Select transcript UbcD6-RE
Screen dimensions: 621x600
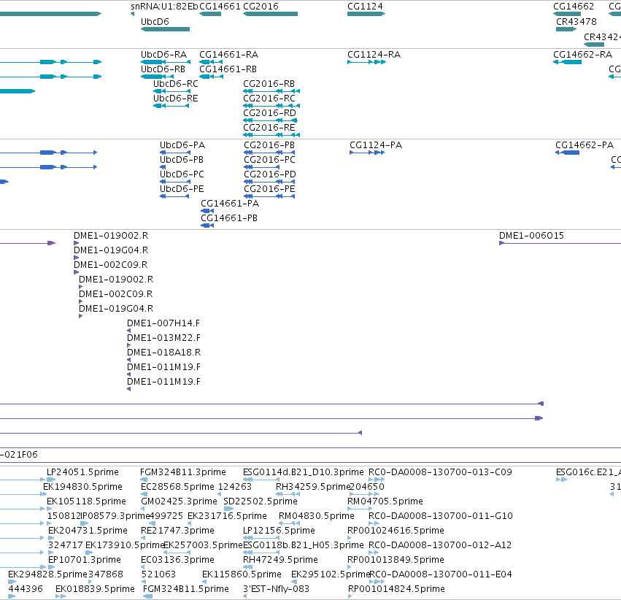[172, 106]
